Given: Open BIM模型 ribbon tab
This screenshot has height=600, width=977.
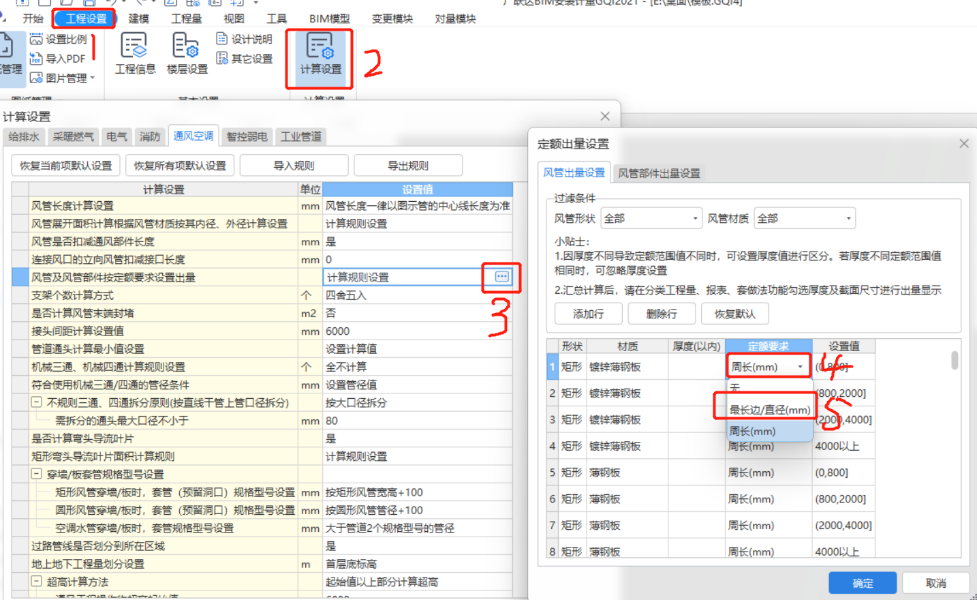Looking at the screenshot, I should point(329,18).
